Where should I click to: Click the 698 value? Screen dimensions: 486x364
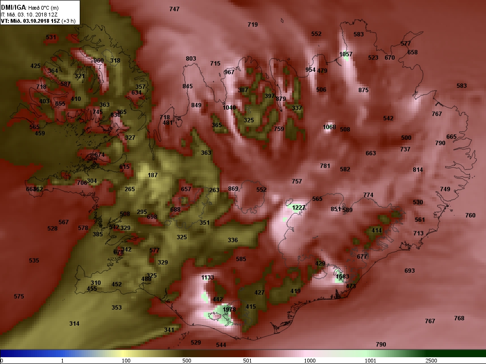coord(152,216)
